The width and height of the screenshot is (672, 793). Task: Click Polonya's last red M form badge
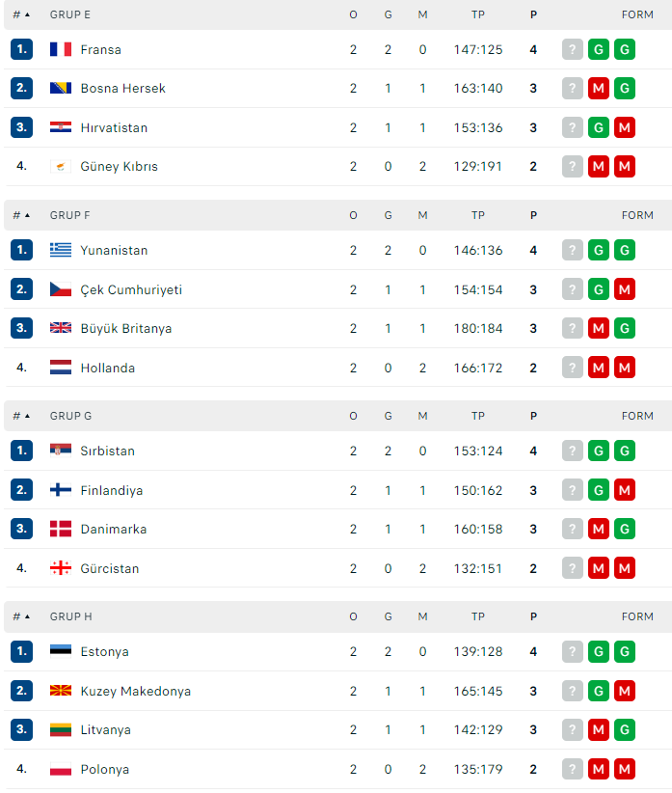point(625,769)
